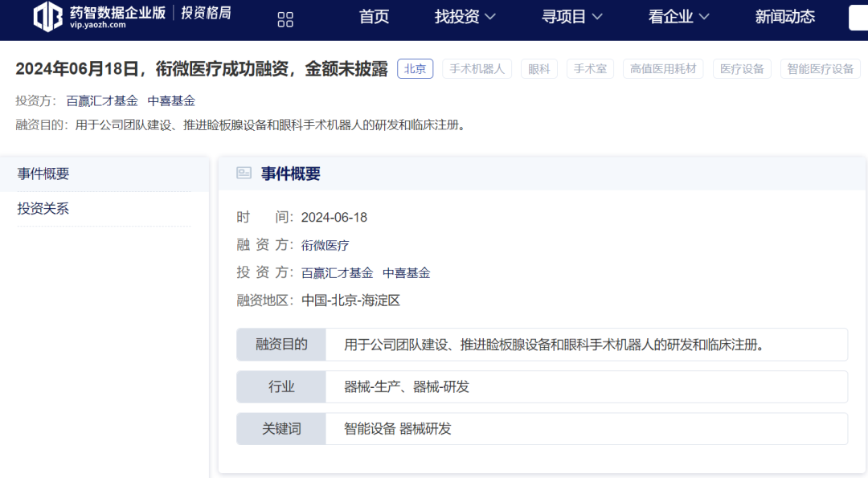Expand the 找投资 dropdown menu
This screenshot has height=478, width=868.
(465, 17)
